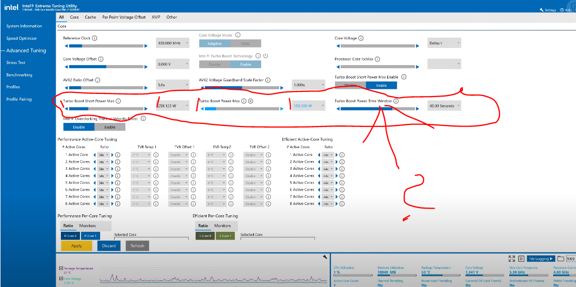Decrease Core Voltage Offset with left arrow

[x=67, y=67]
